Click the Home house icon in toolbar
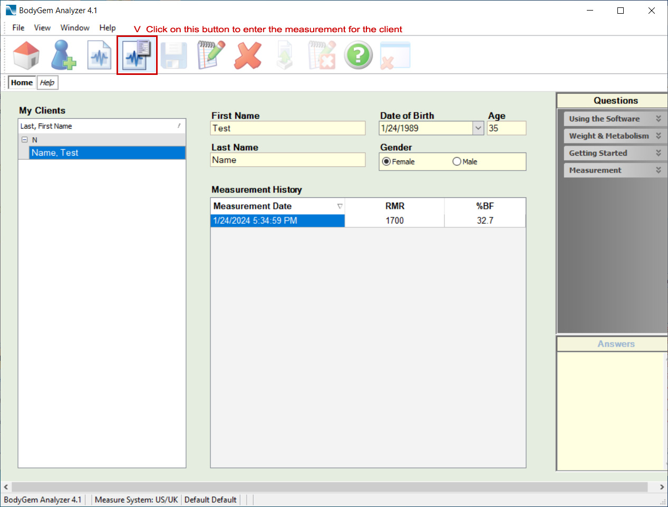The height and width of the screenshot is (507, 668). (26, 55)
